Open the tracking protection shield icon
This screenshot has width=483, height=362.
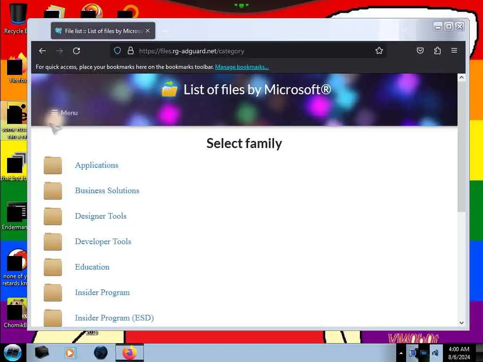117,50
